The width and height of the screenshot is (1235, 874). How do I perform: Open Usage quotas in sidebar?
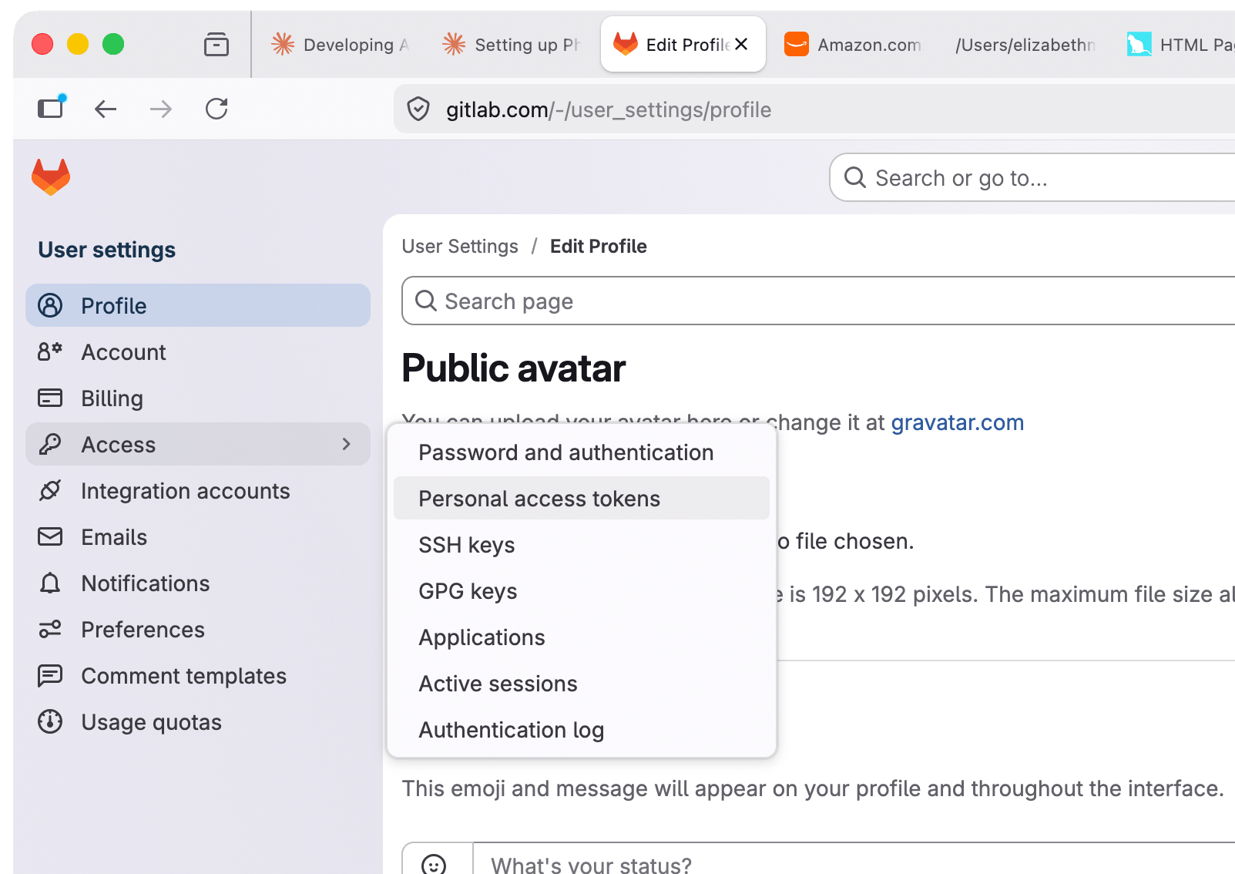[x=198, y=721]
